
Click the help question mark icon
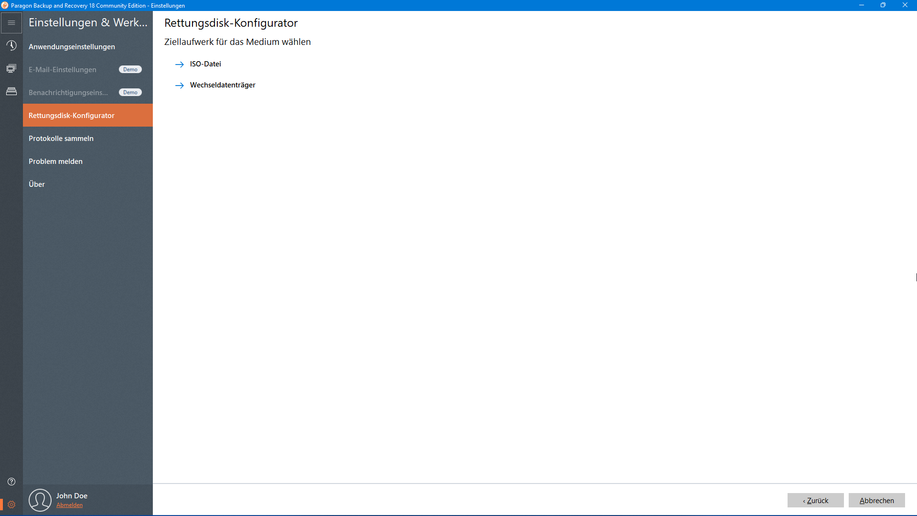(x=11, y=482)
